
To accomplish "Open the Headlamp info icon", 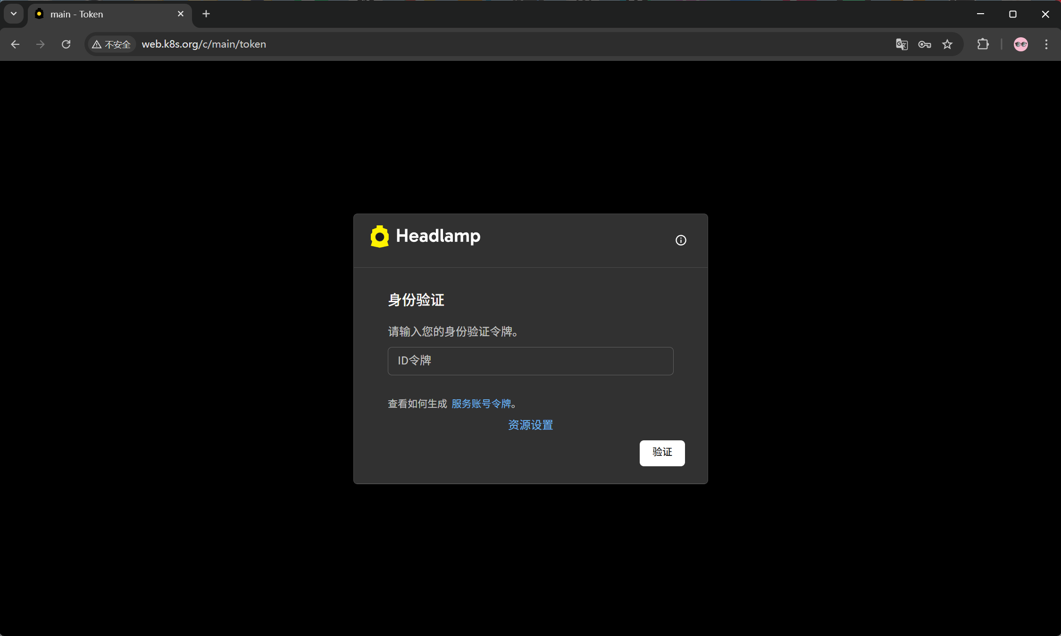I will coord(681,240).
